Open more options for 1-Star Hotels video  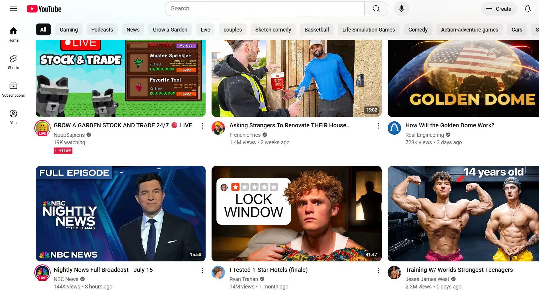click(379, 270)
